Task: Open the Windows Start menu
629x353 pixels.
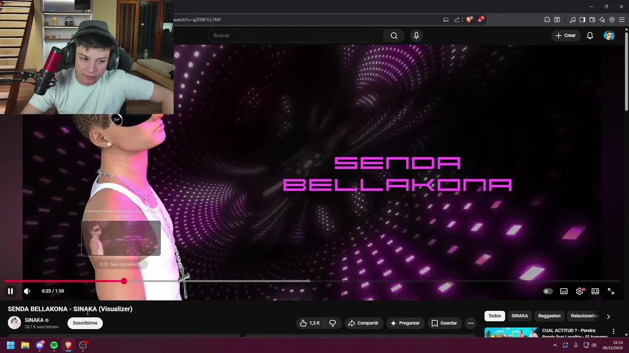Action: (10, 345)
